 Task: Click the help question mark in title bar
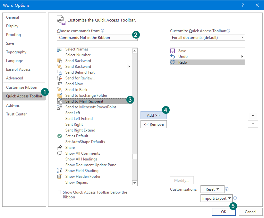tap(243, 5)
